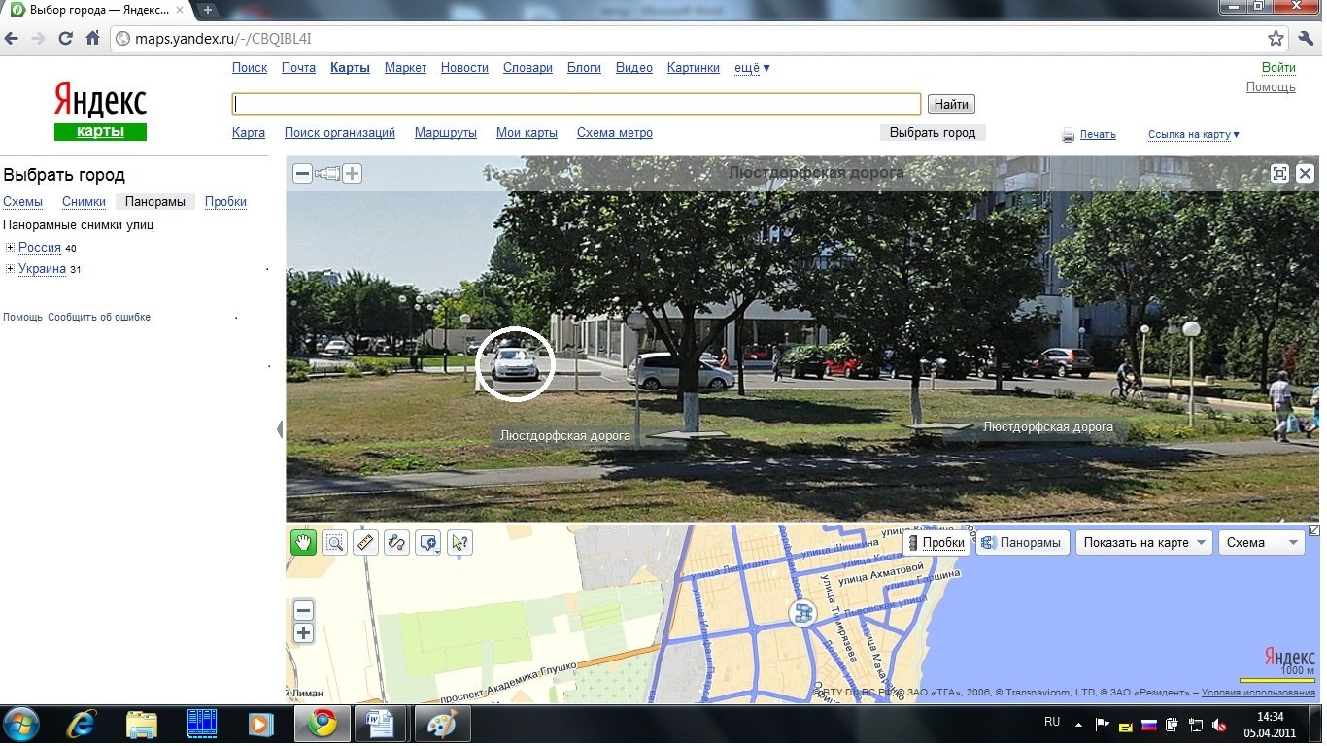Viewport: 1327px width, 746px height.
Task: Click the panorama location marker on the map
Action: tap(801, 613)
